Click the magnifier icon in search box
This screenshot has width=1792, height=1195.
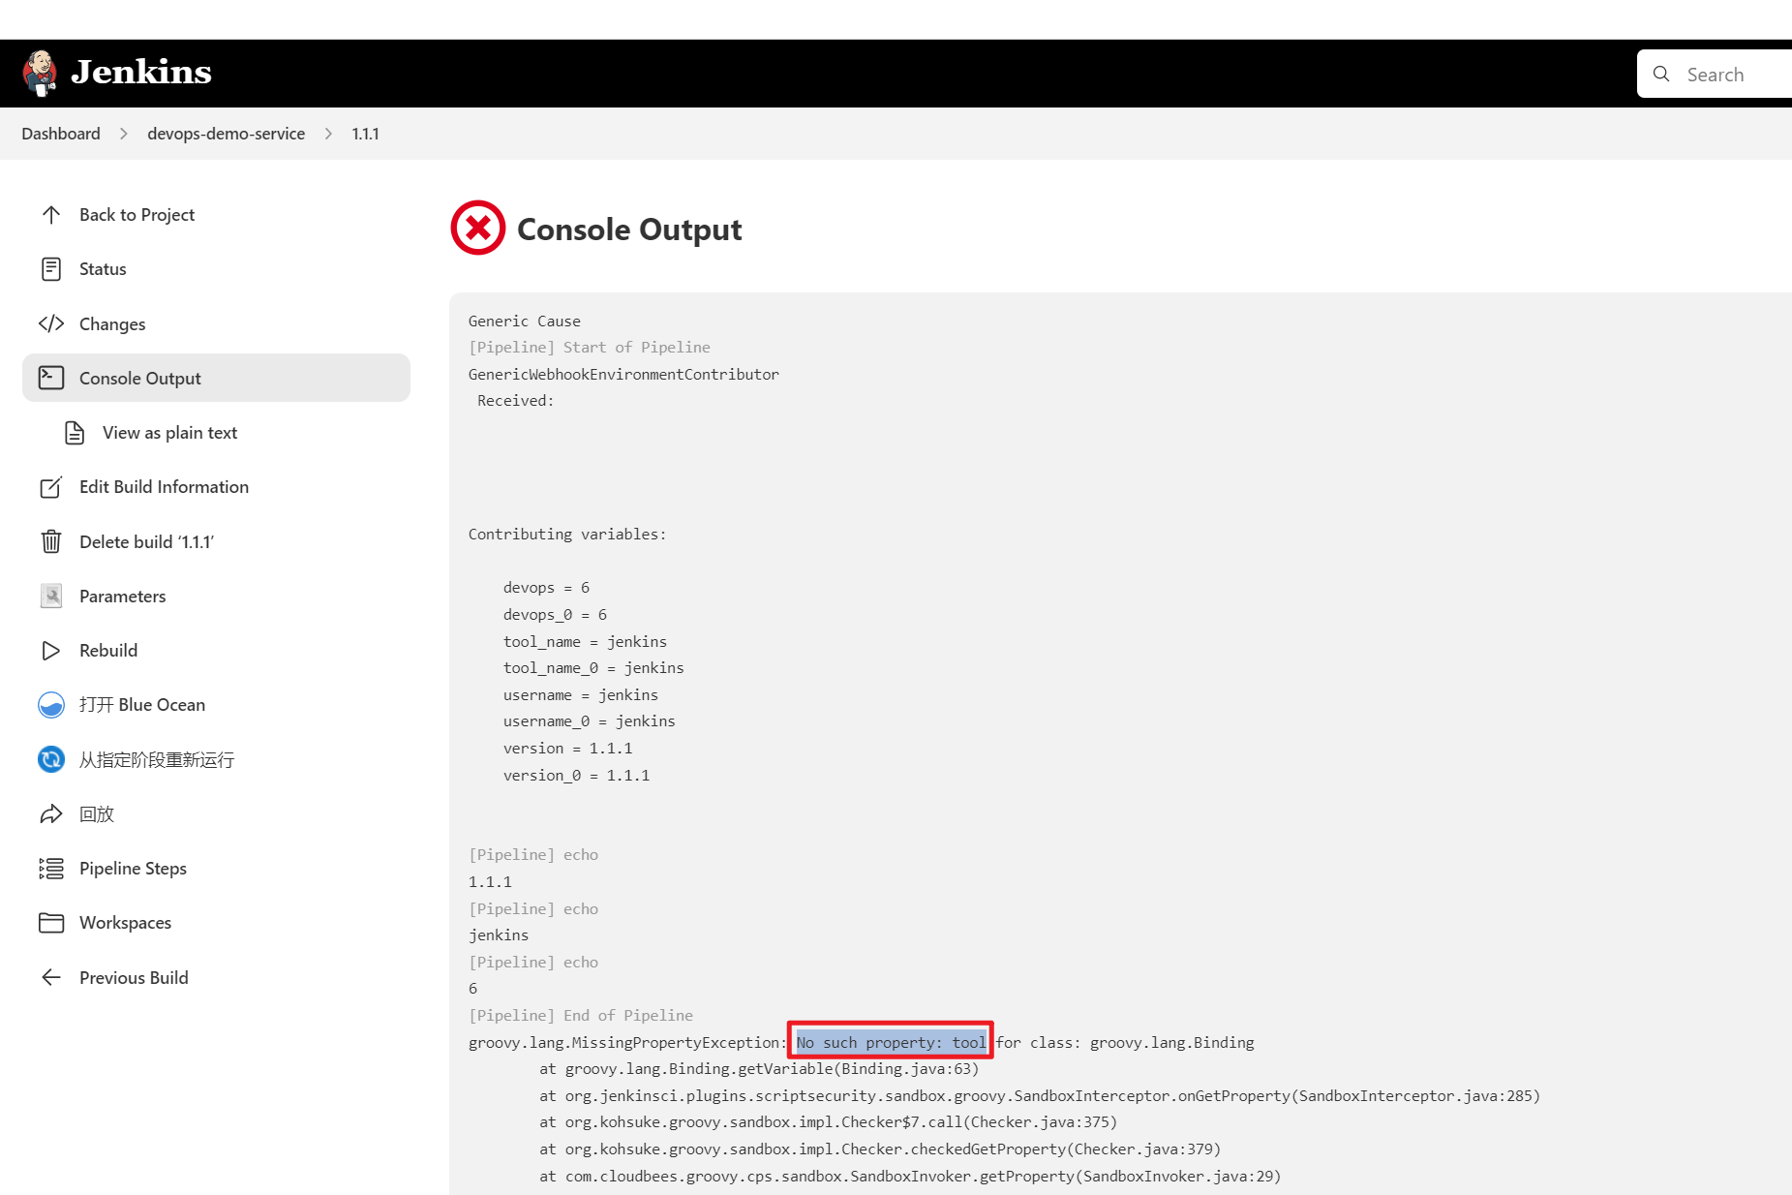click(1661, 74)
